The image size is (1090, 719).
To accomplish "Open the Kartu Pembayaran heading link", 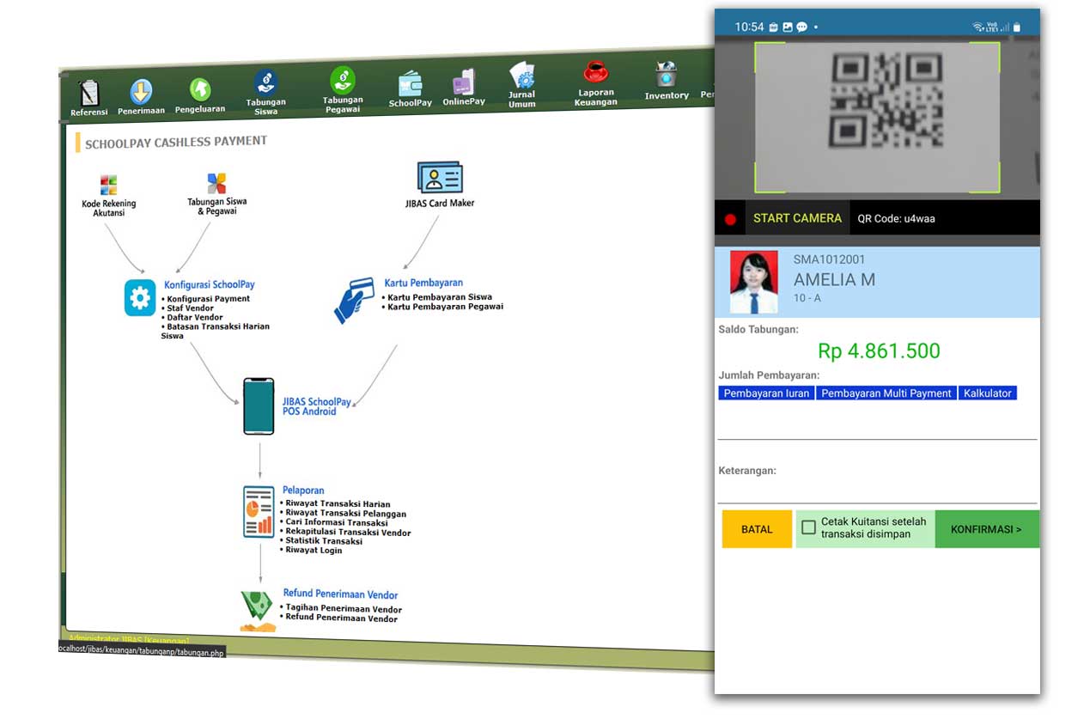I will 423,283.
